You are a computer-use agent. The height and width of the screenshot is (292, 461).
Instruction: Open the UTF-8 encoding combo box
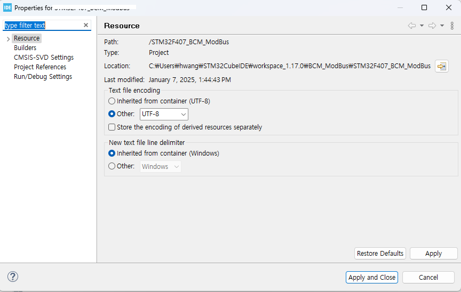[164, 114]
